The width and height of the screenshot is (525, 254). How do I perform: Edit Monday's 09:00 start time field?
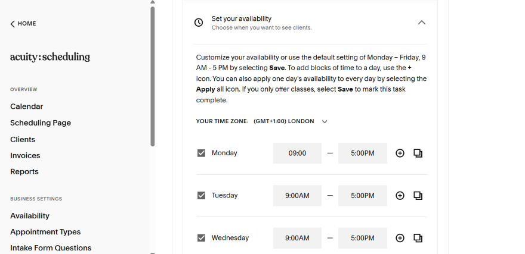coord(297,153)
